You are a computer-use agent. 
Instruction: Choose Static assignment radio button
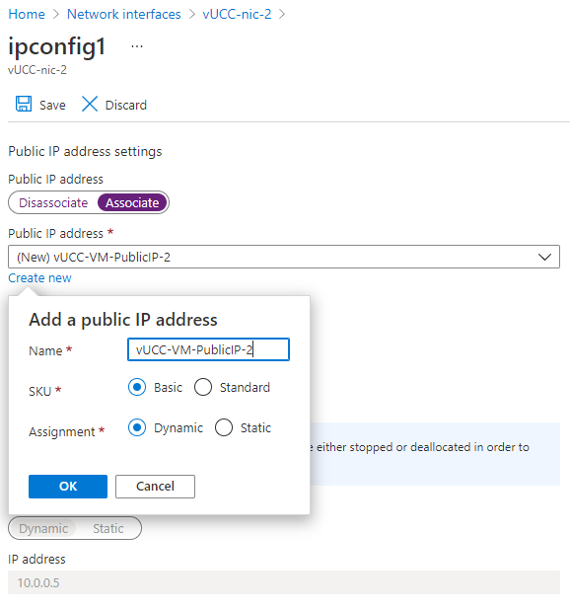[x=224, y=427]
